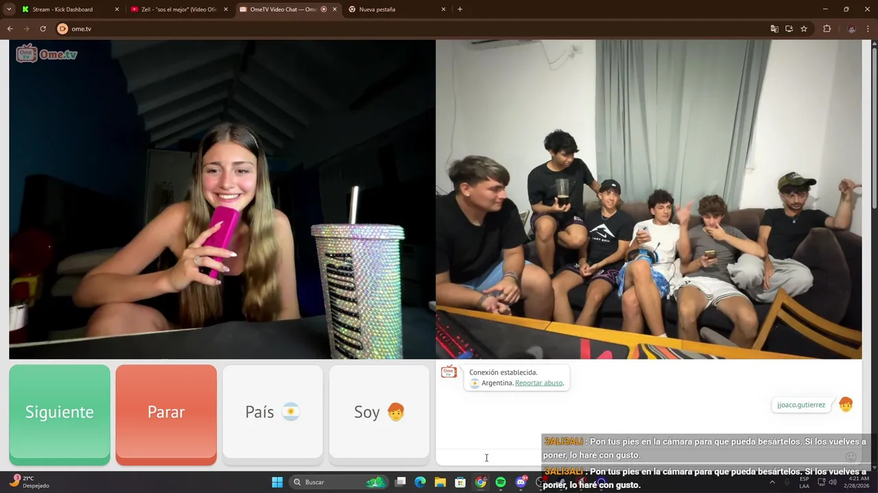Open the tab search dropdown arrow
This screenshot has height=493, width=878.
click(x=8, y=10)
